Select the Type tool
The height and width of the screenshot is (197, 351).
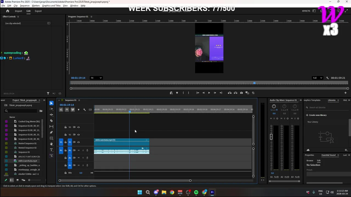coord(51,150)
